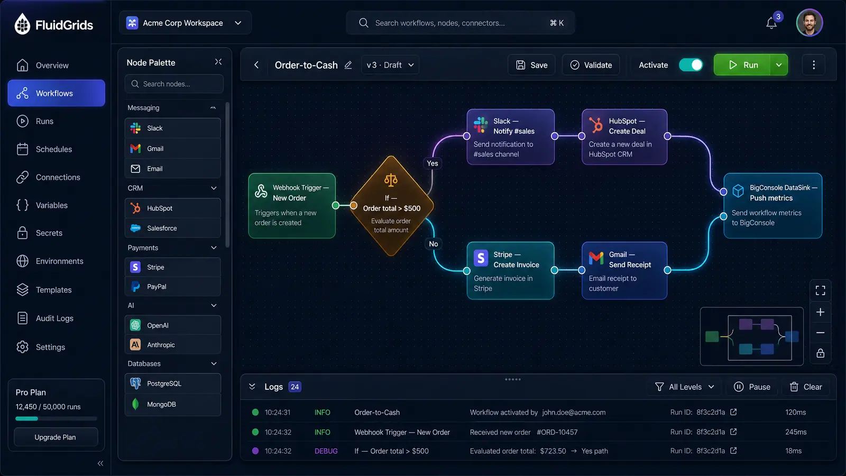Open Templates in sidebar

pyautogui.click(x=56, y=290)
